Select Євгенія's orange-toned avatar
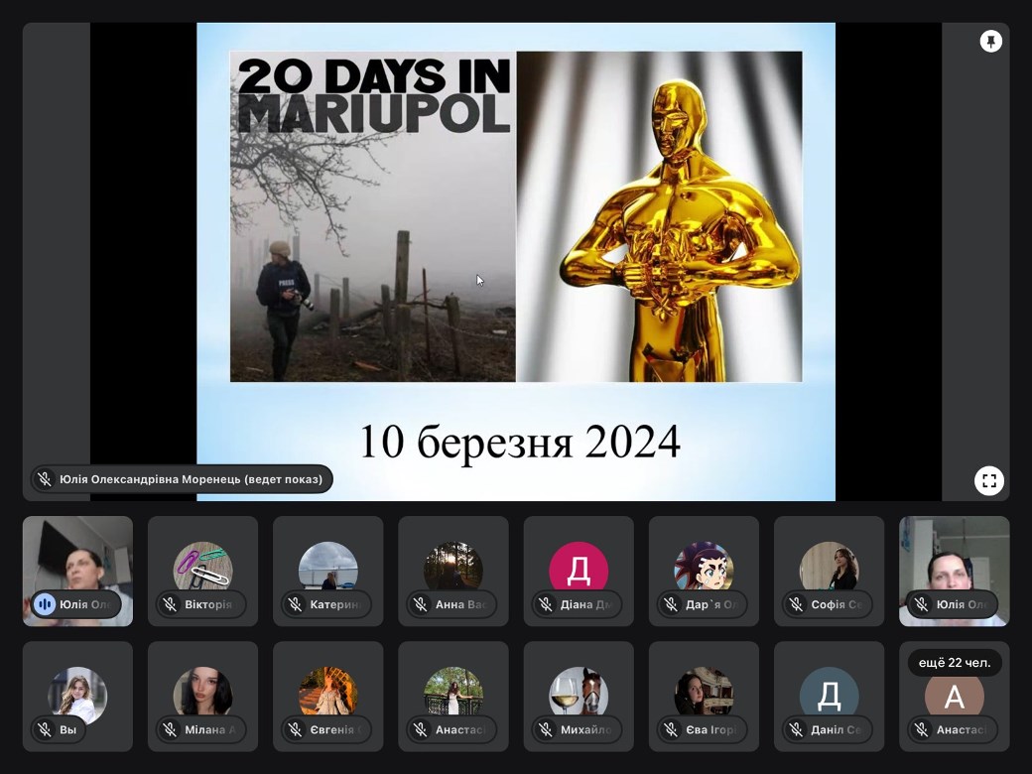The width and height of the screenshot is (1032, 774). [x=327, y=693]
